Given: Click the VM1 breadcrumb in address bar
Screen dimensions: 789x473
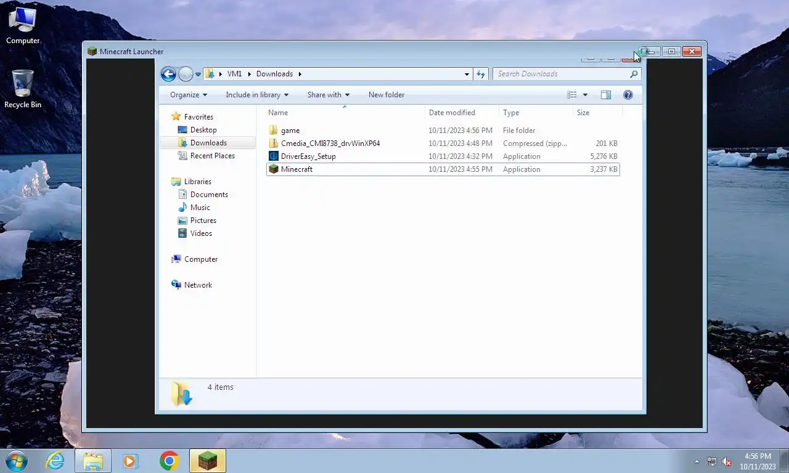Looking at the screenshot, I should tap(234, 74).
